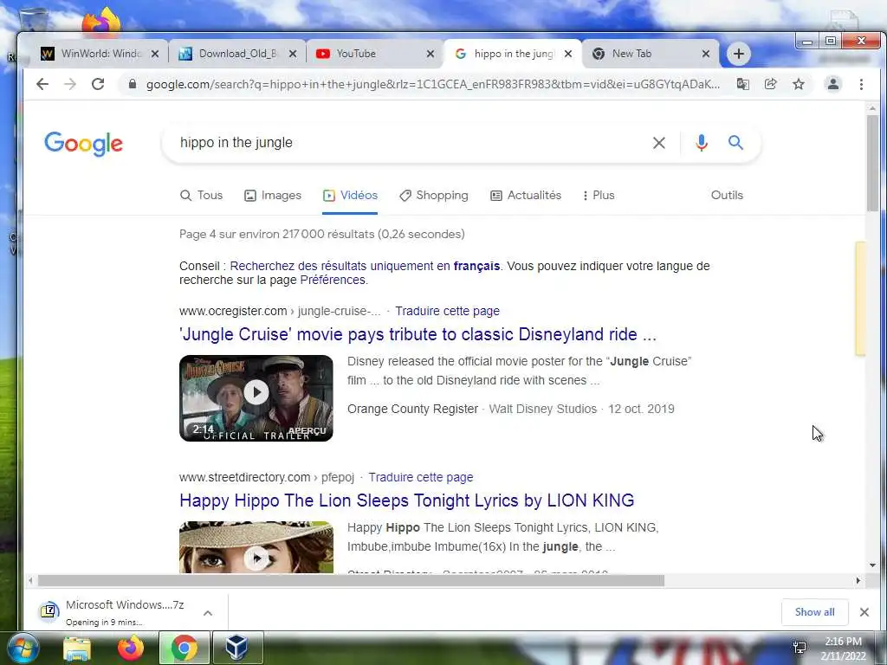Select the Shopping search filter
Image resolution: width=887 pixels, height=665 pixels.
(434, 195)
